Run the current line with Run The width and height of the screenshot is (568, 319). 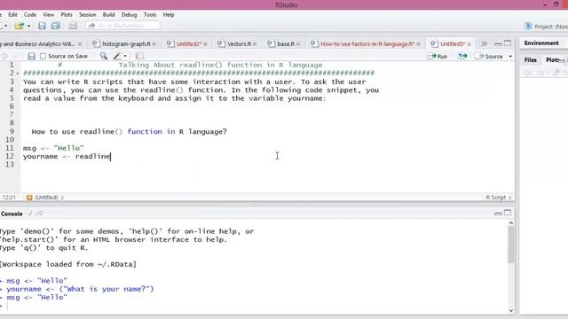(x=438, y=56)
